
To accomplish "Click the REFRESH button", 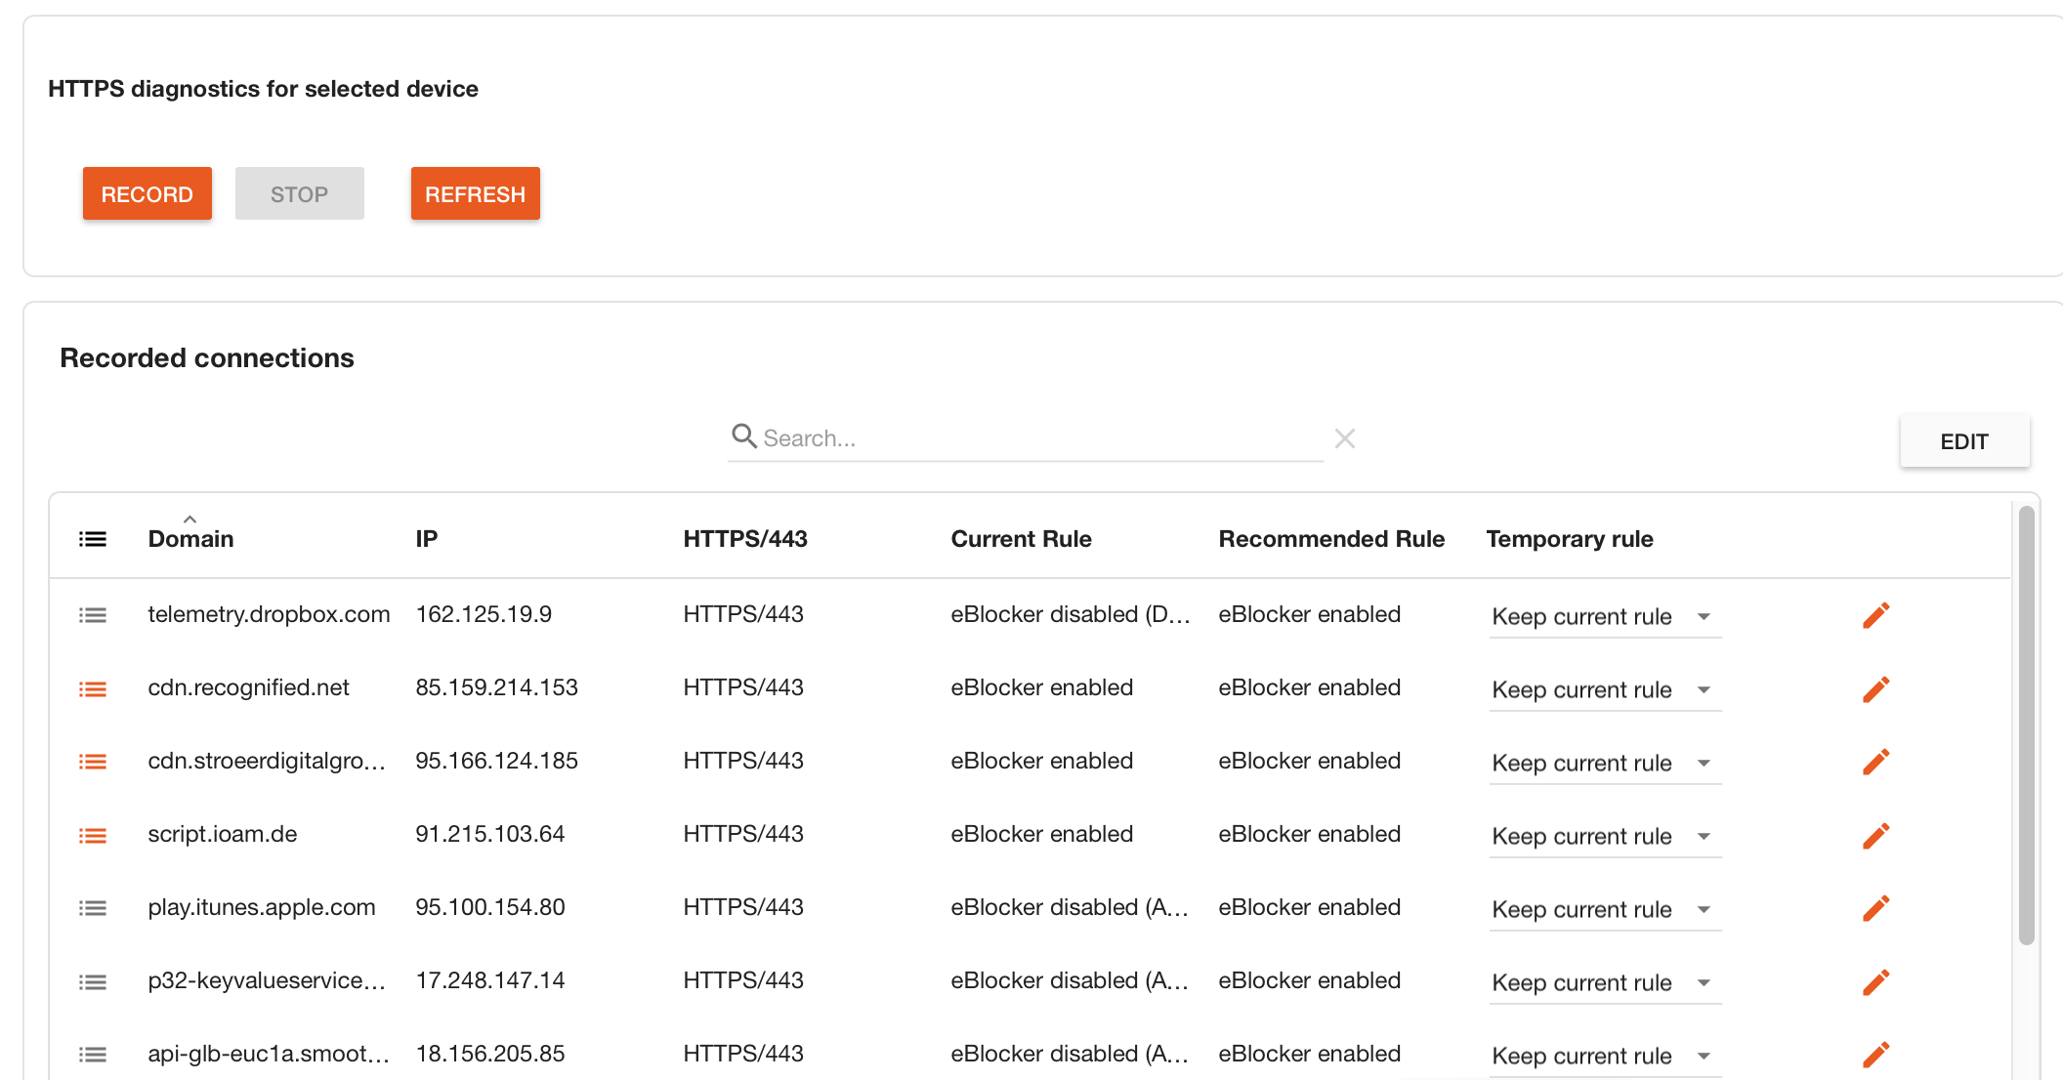I will pyautogui.click(x=475, y=193).
